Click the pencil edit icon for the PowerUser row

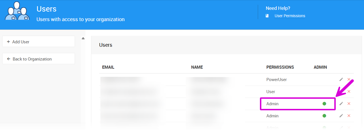tap(341, 80)
